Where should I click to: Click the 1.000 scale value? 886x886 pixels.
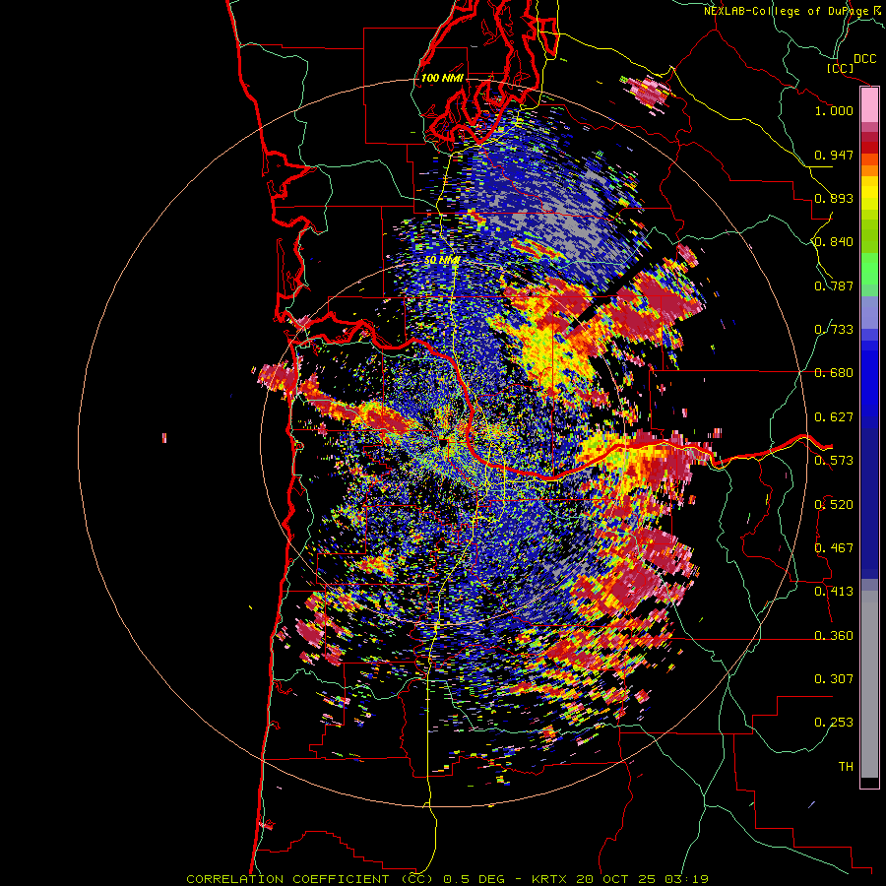834,110
